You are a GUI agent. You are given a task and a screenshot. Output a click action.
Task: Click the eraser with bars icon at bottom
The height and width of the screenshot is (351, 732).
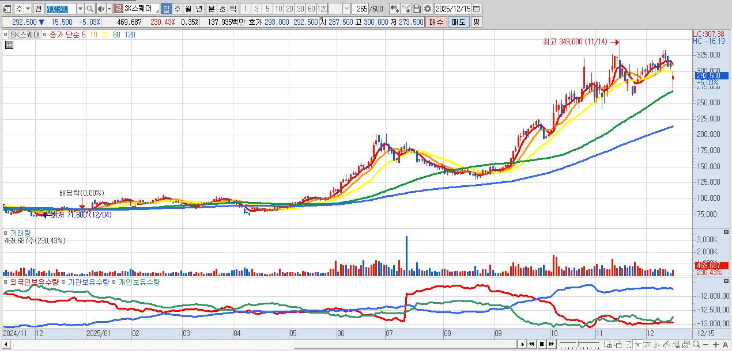676,345
